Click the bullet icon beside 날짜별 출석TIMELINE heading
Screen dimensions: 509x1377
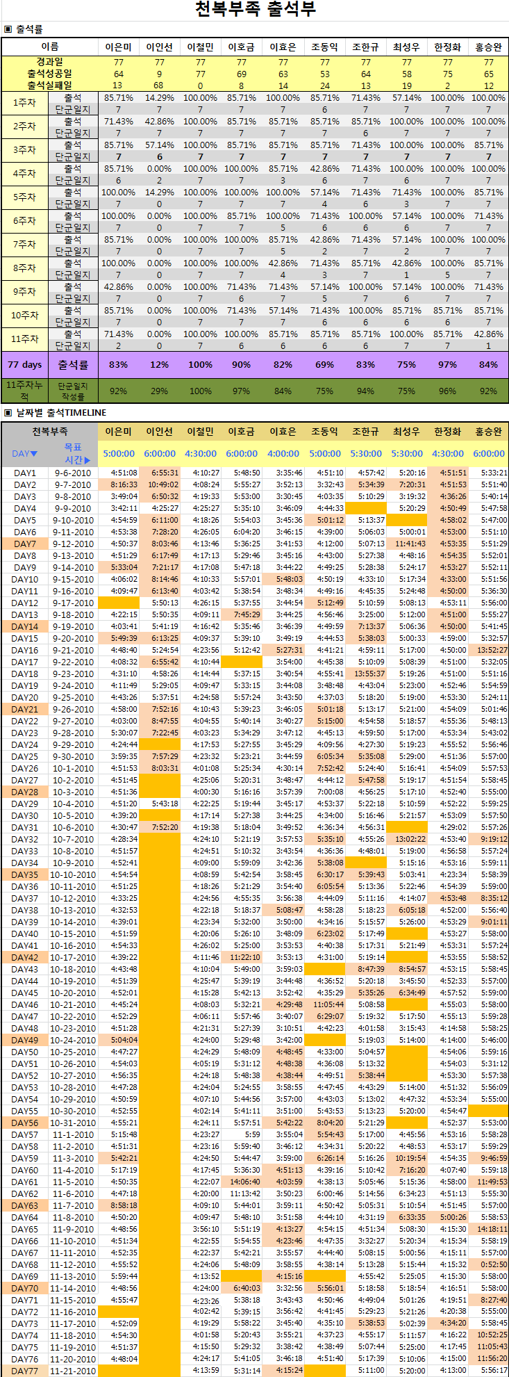8,412
